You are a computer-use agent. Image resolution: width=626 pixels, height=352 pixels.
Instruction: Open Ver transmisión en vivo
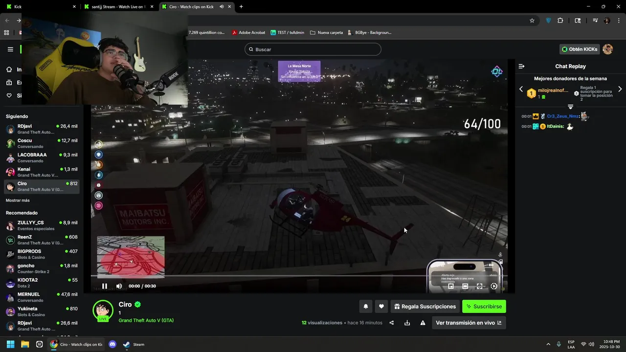(x=469, y=323)
